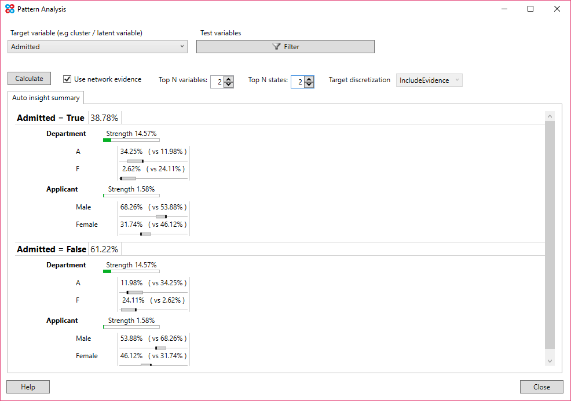This screenshot has height=401, width=571.
Task: Decrease Top N states with the down arrow
Action: click(309, 84)
